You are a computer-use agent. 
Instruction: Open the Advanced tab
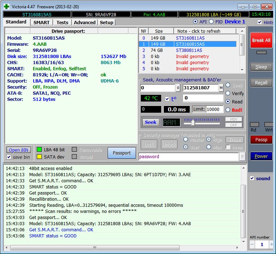pyautogui.click(x=85, y=22)
